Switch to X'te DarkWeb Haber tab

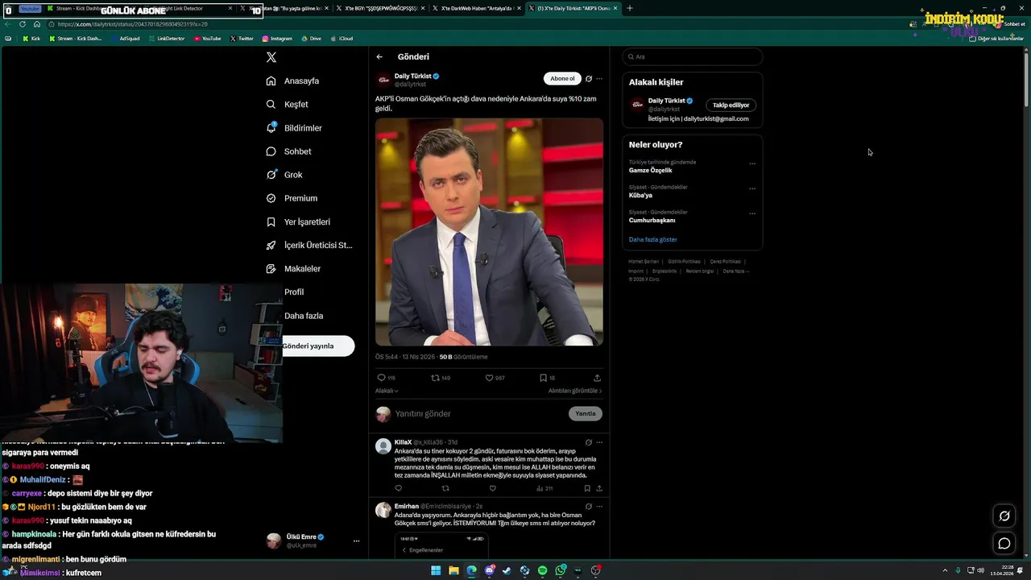tap(477, 8)
